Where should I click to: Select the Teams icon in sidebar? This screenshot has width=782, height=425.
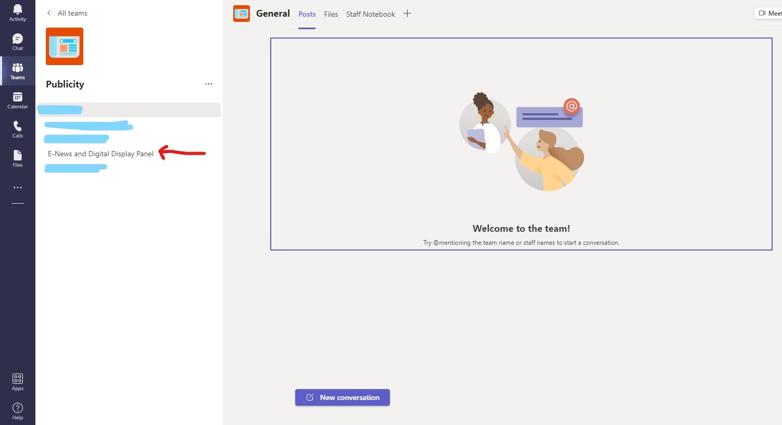click(17, 71)
